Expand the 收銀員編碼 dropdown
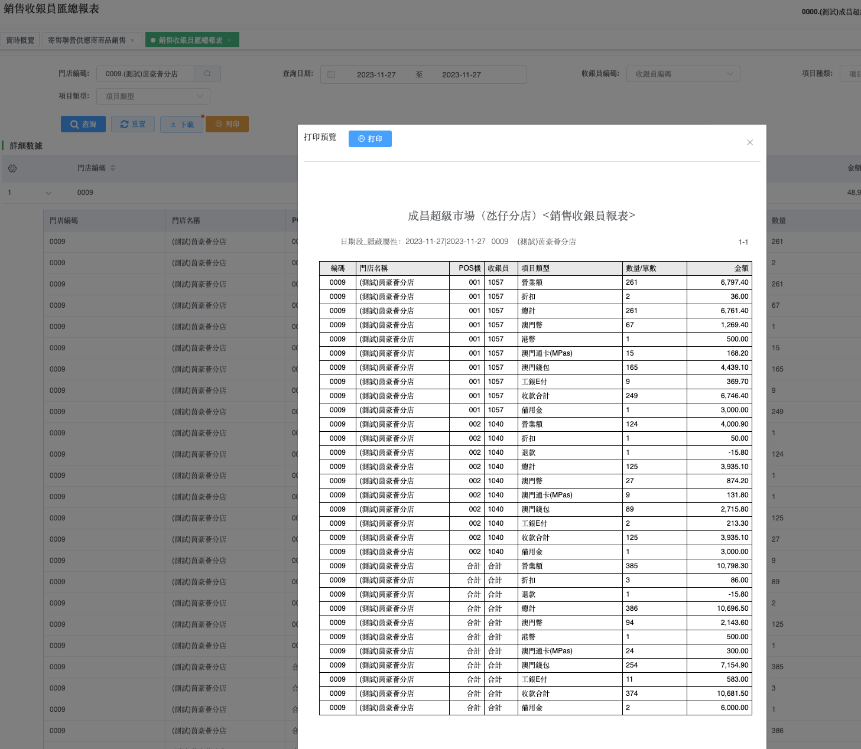This screenshot has width=861, height=749. (x=683, y=74)
